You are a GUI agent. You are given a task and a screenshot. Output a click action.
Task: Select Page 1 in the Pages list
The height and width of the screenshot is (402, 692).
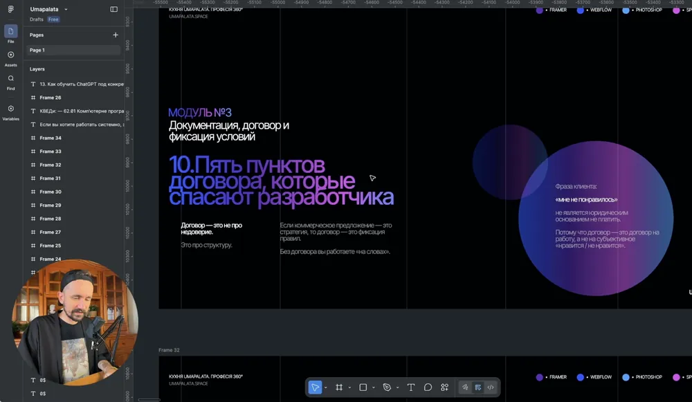tap(73, 51)
